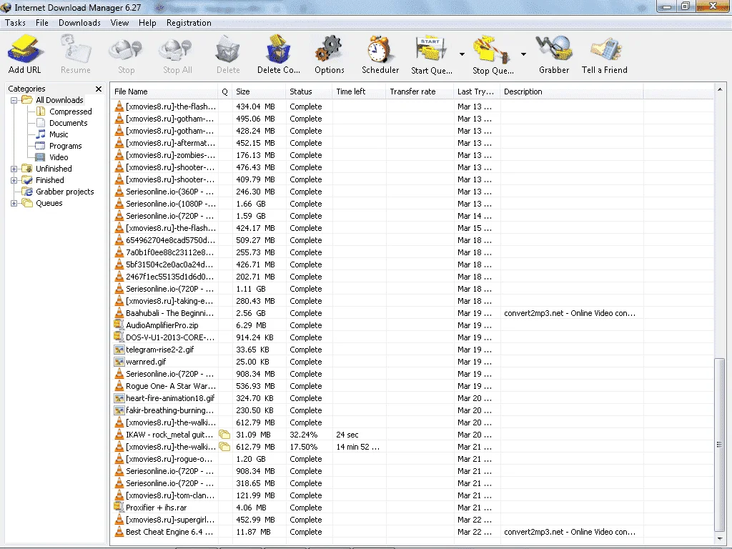Click the Delete Completed trash icon

click(278, 49)
